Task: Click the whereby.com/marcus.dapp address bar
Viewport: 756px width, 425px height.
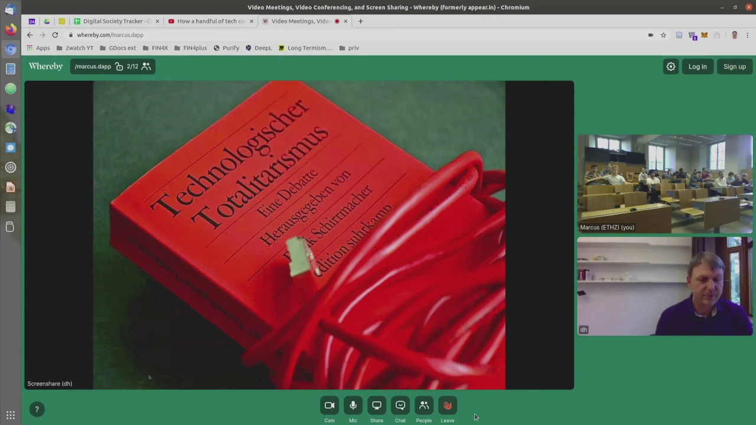Action: (x=354, y=35)
